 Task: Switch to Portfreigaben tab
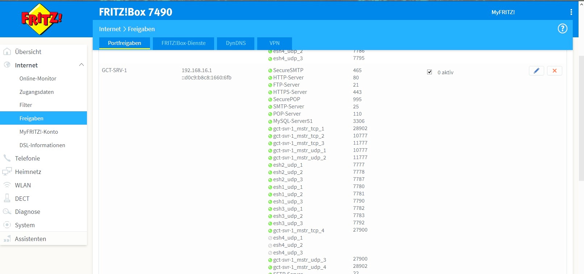coord(125,43)
